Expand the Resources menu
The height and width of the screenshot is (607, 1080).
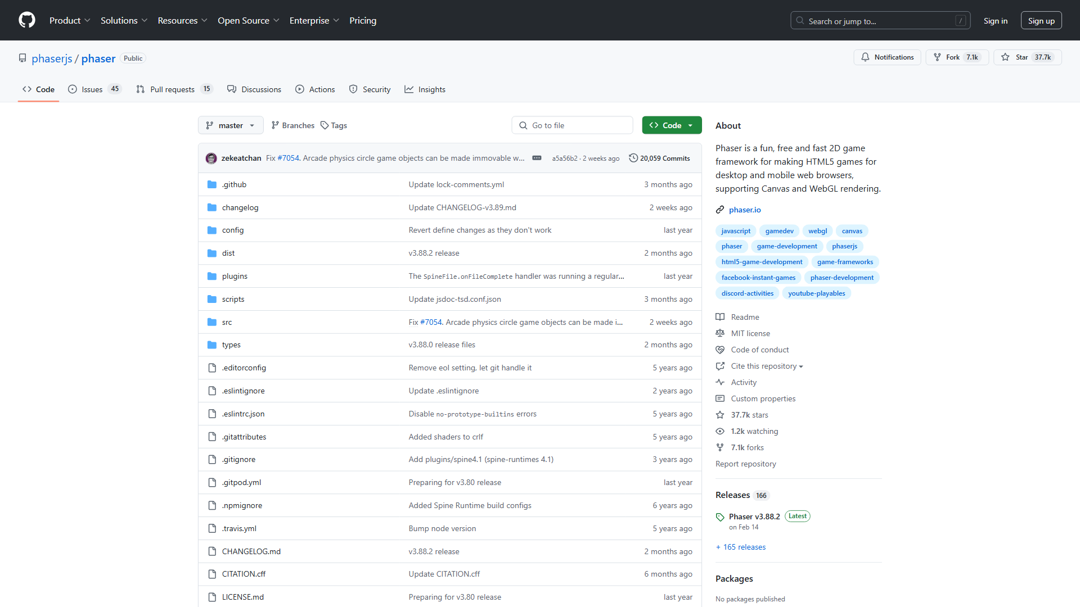[x=182, y=21]
